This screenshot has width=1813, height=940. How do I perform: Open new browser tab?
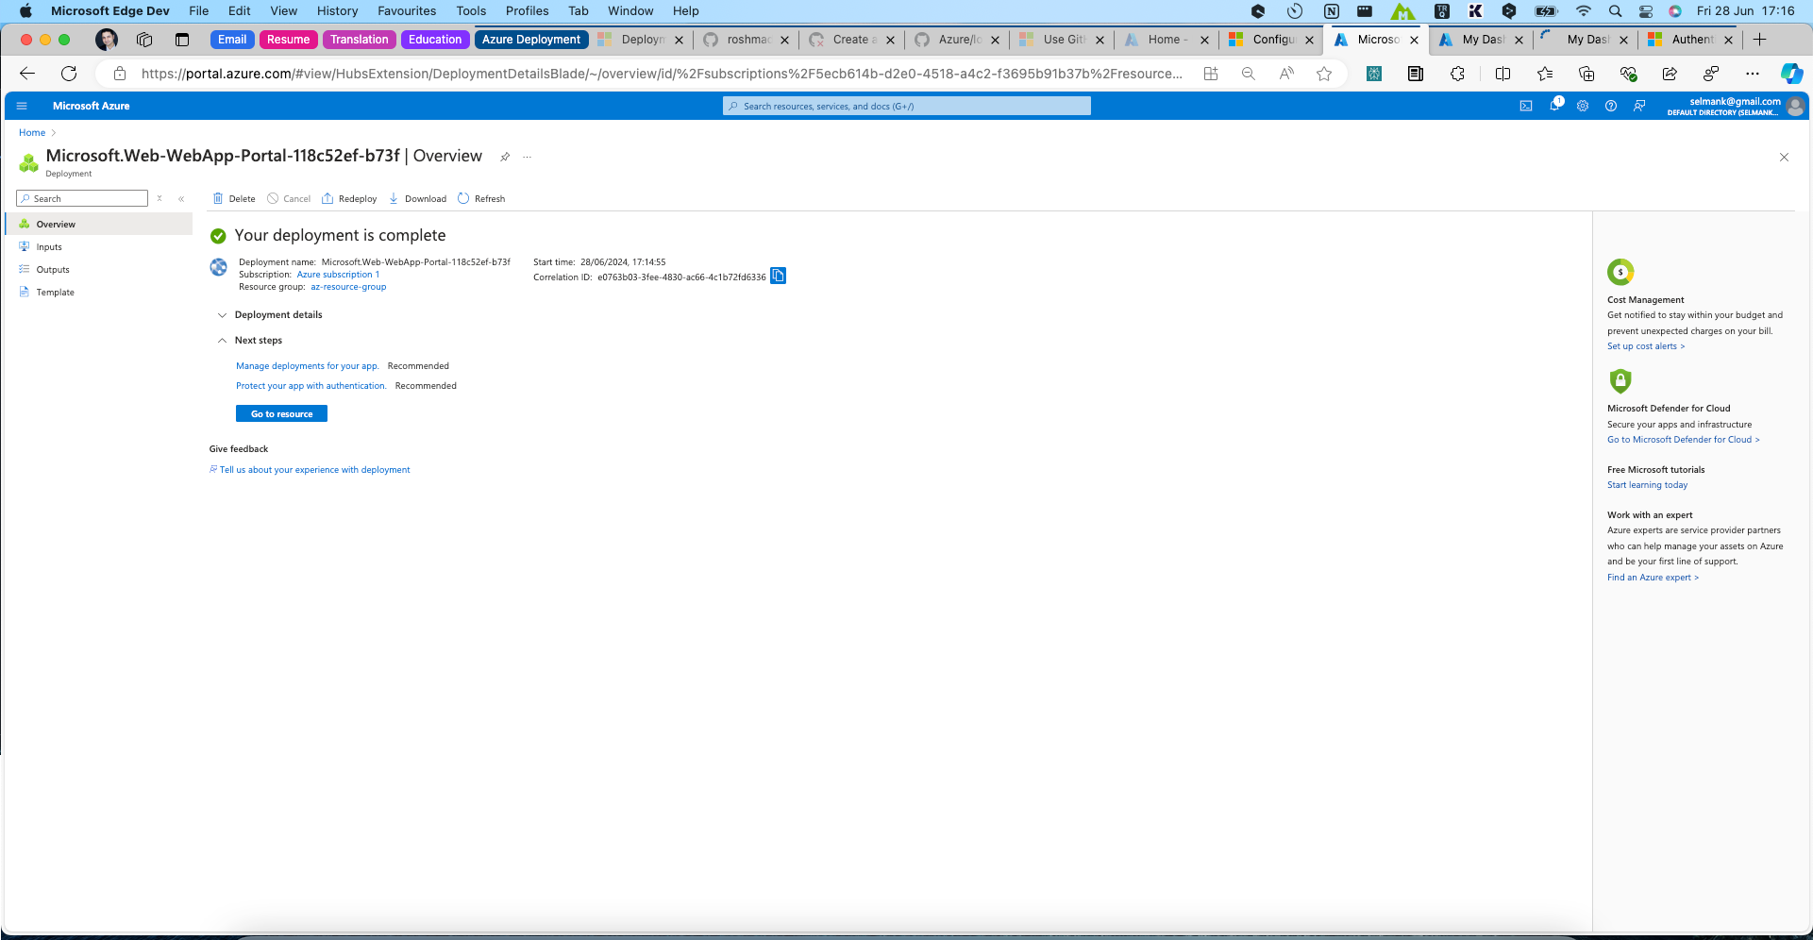[1759, 40]
